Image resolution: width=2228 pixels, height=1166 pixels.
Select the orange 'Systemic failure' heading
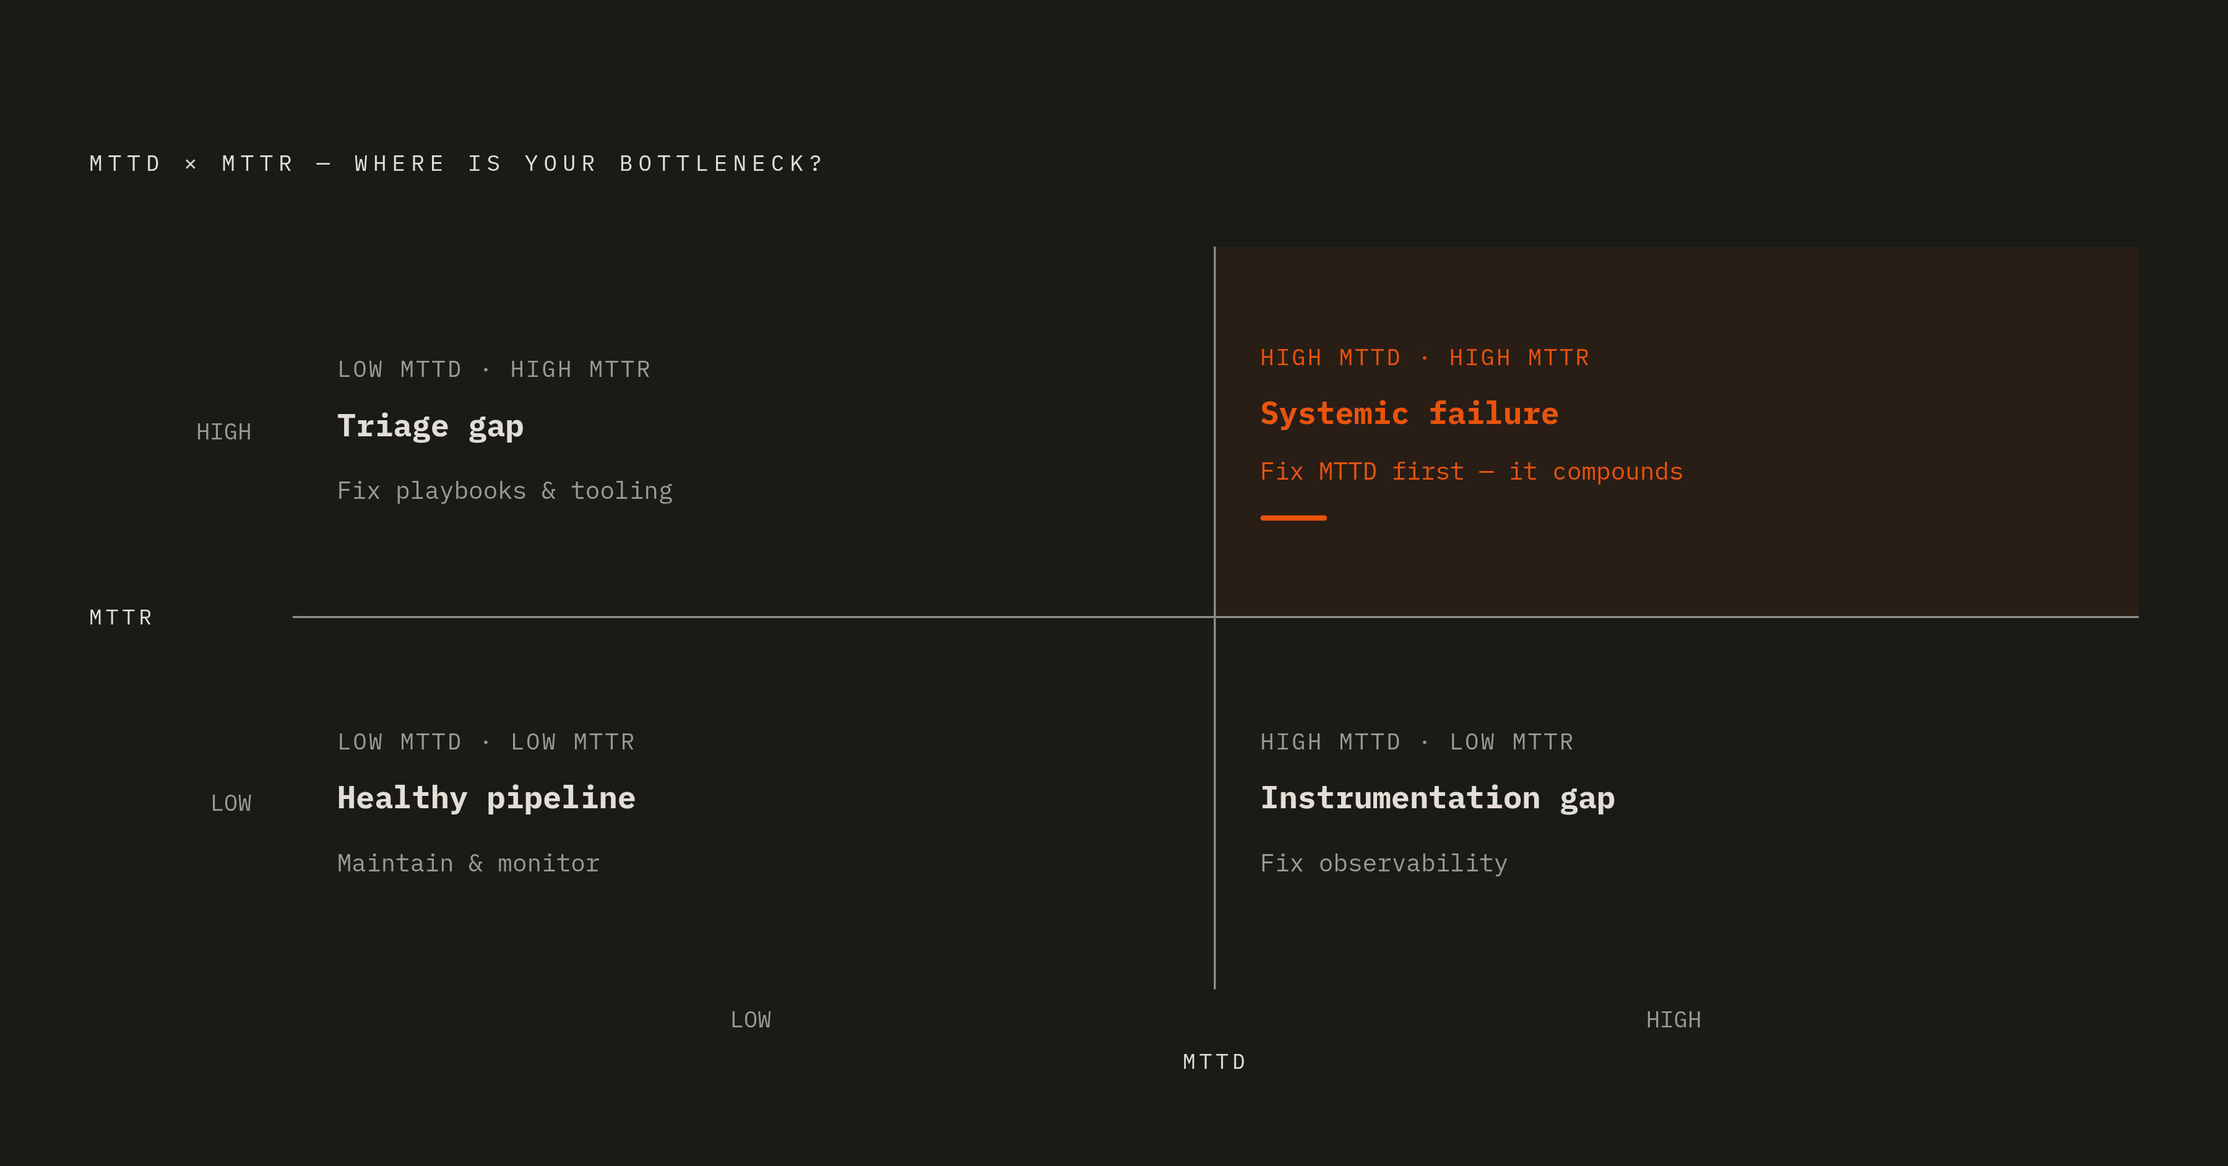pos(1409,413)
